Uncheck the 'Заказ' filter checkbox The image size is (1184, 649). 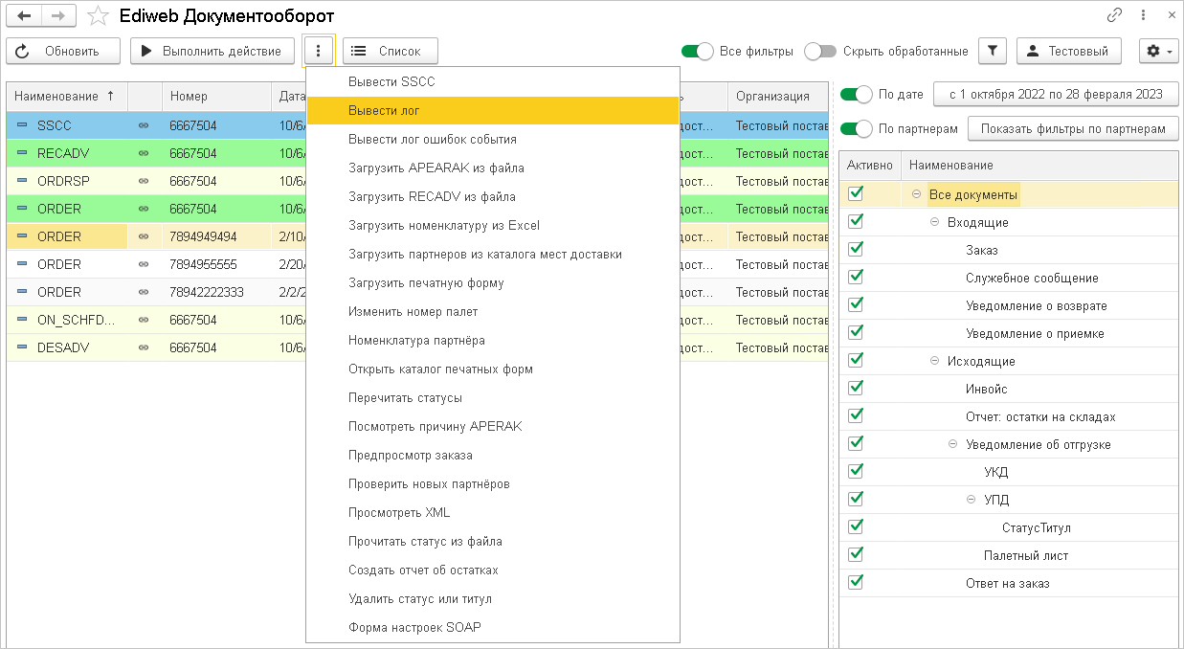[x=856, y=249]
